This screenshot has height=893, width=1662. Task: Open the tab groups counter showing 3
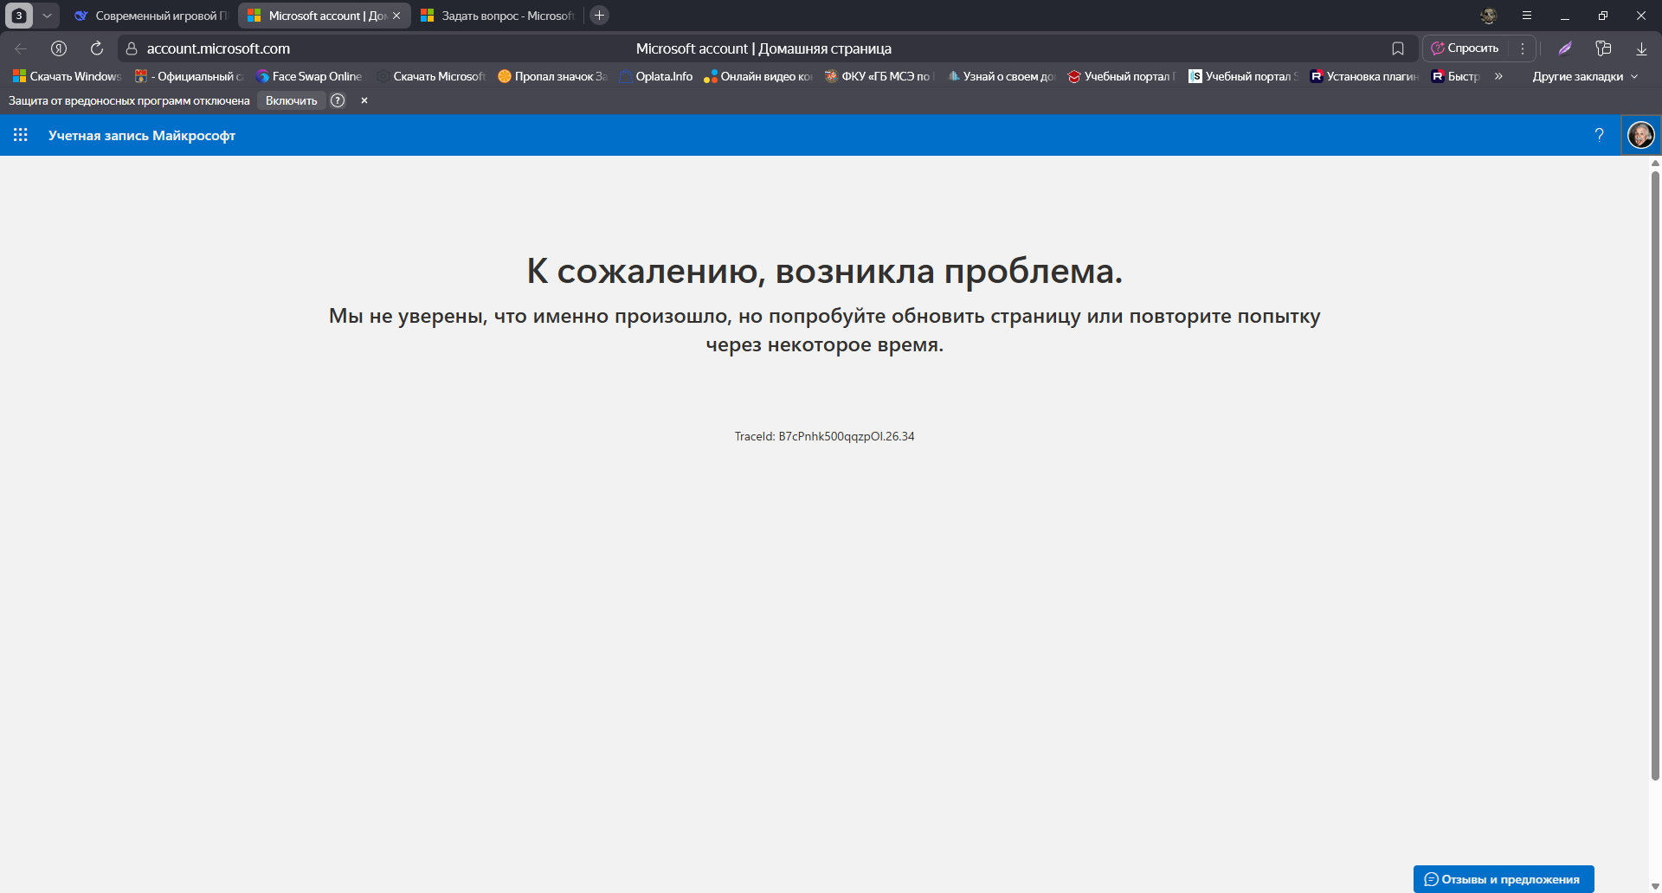(19, 16)
